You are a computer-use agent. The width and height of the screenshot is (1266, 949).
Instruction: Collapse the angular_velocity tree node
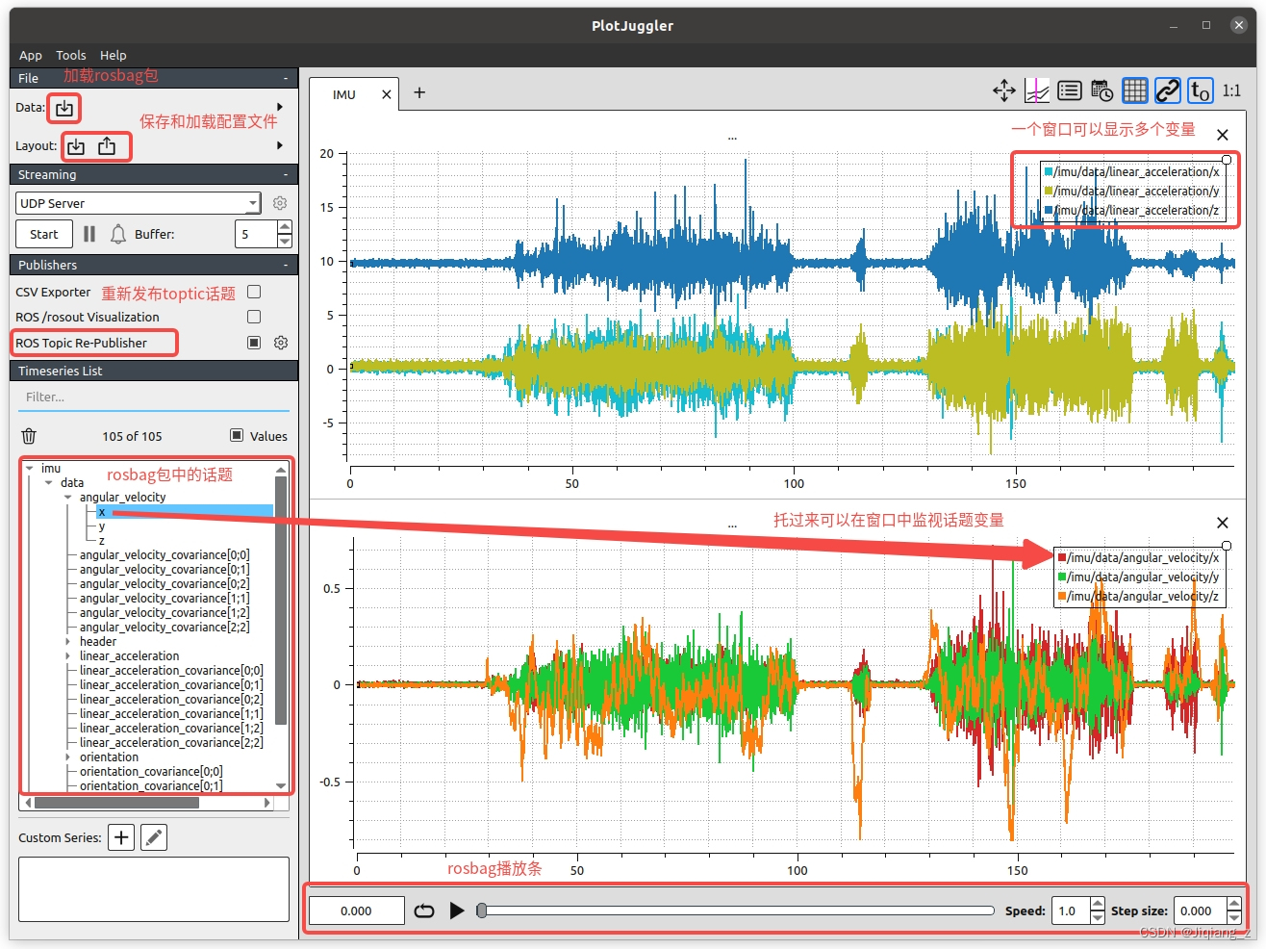point(68,498)
